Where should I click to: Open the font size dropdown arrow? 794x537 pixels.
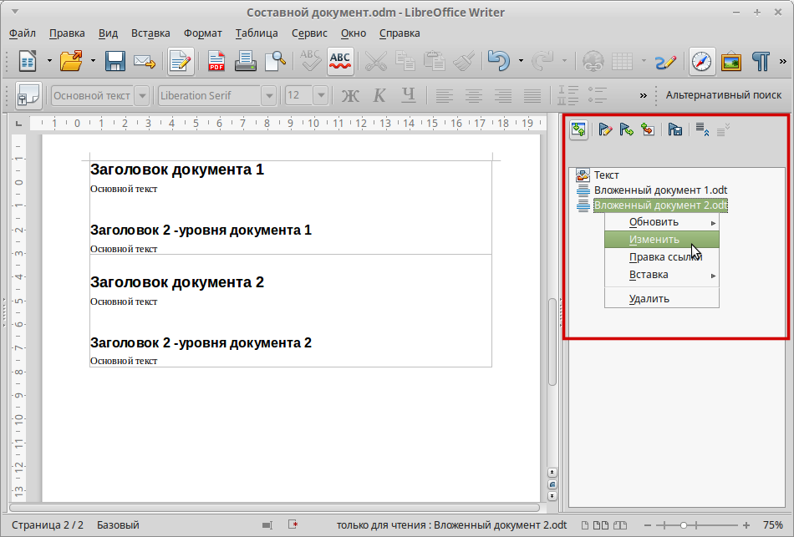pyautogui.click(x=321, y=95)
